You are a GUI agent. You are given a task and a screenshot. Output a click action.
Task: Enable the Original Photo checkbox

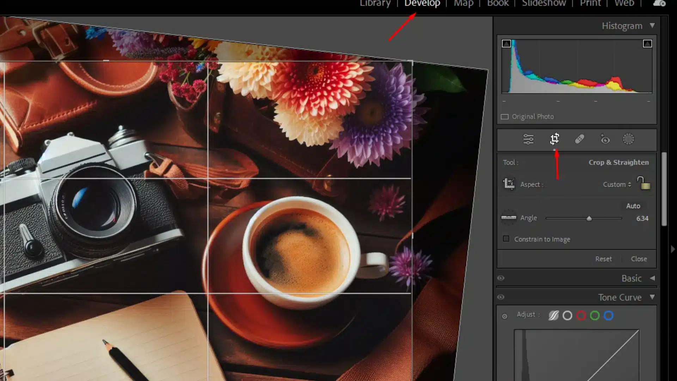[x=505, y=117]
